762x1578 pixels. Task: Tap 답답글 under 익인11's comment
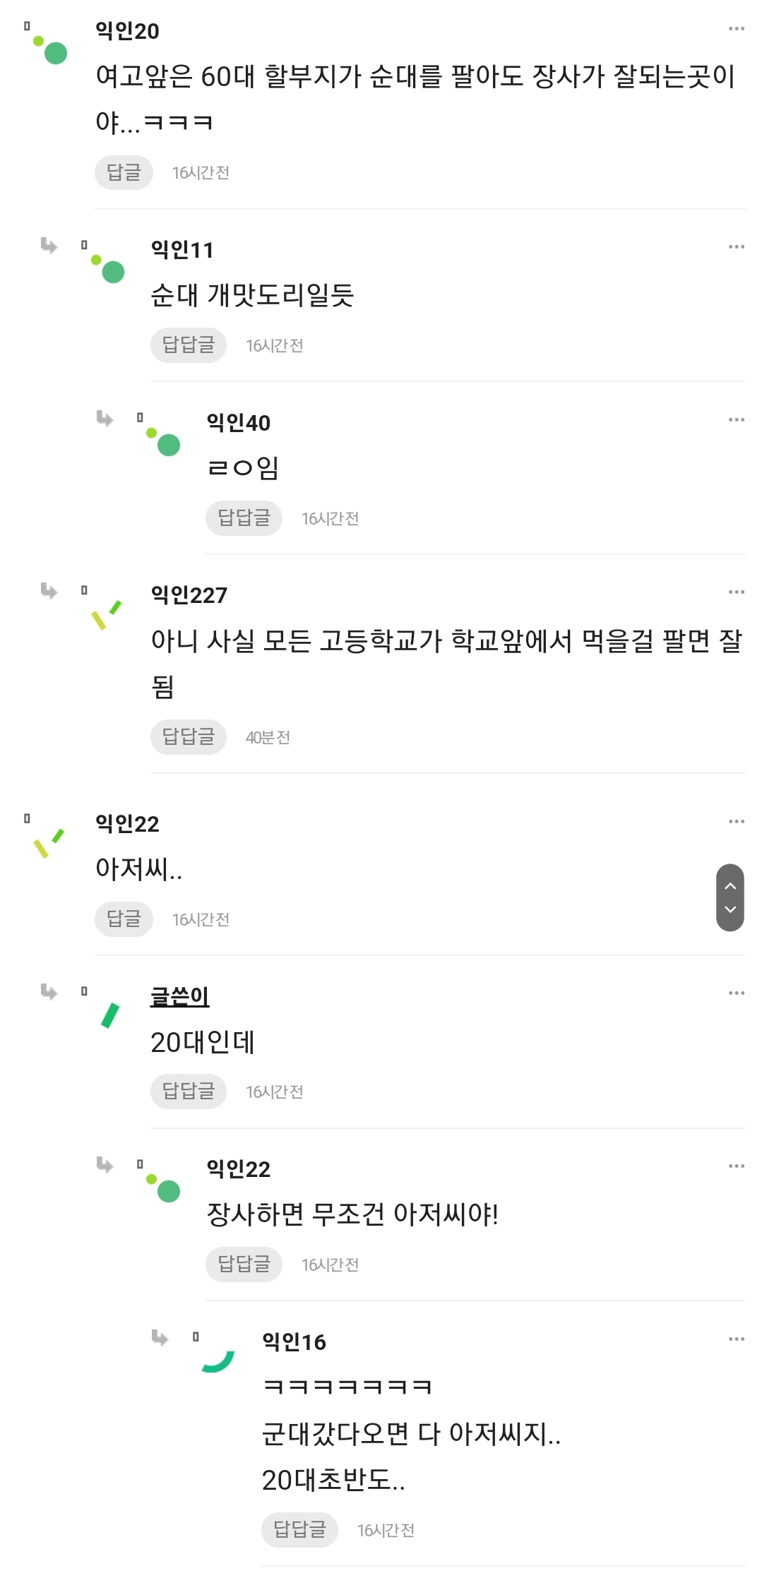188,345
